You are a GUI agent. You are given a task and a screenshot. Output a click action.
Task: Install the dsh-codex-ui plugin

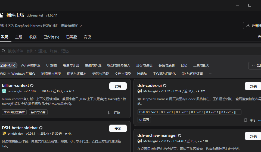[x=253, y=86]
